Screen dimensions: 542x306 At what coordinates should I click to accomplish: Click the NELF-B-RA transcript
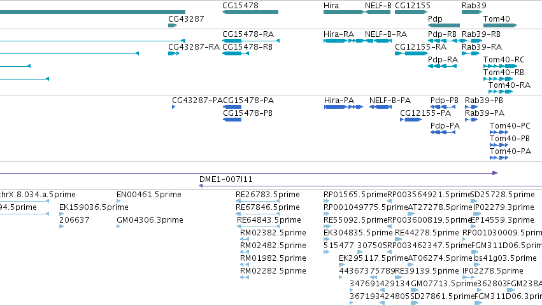coord(378,41)
